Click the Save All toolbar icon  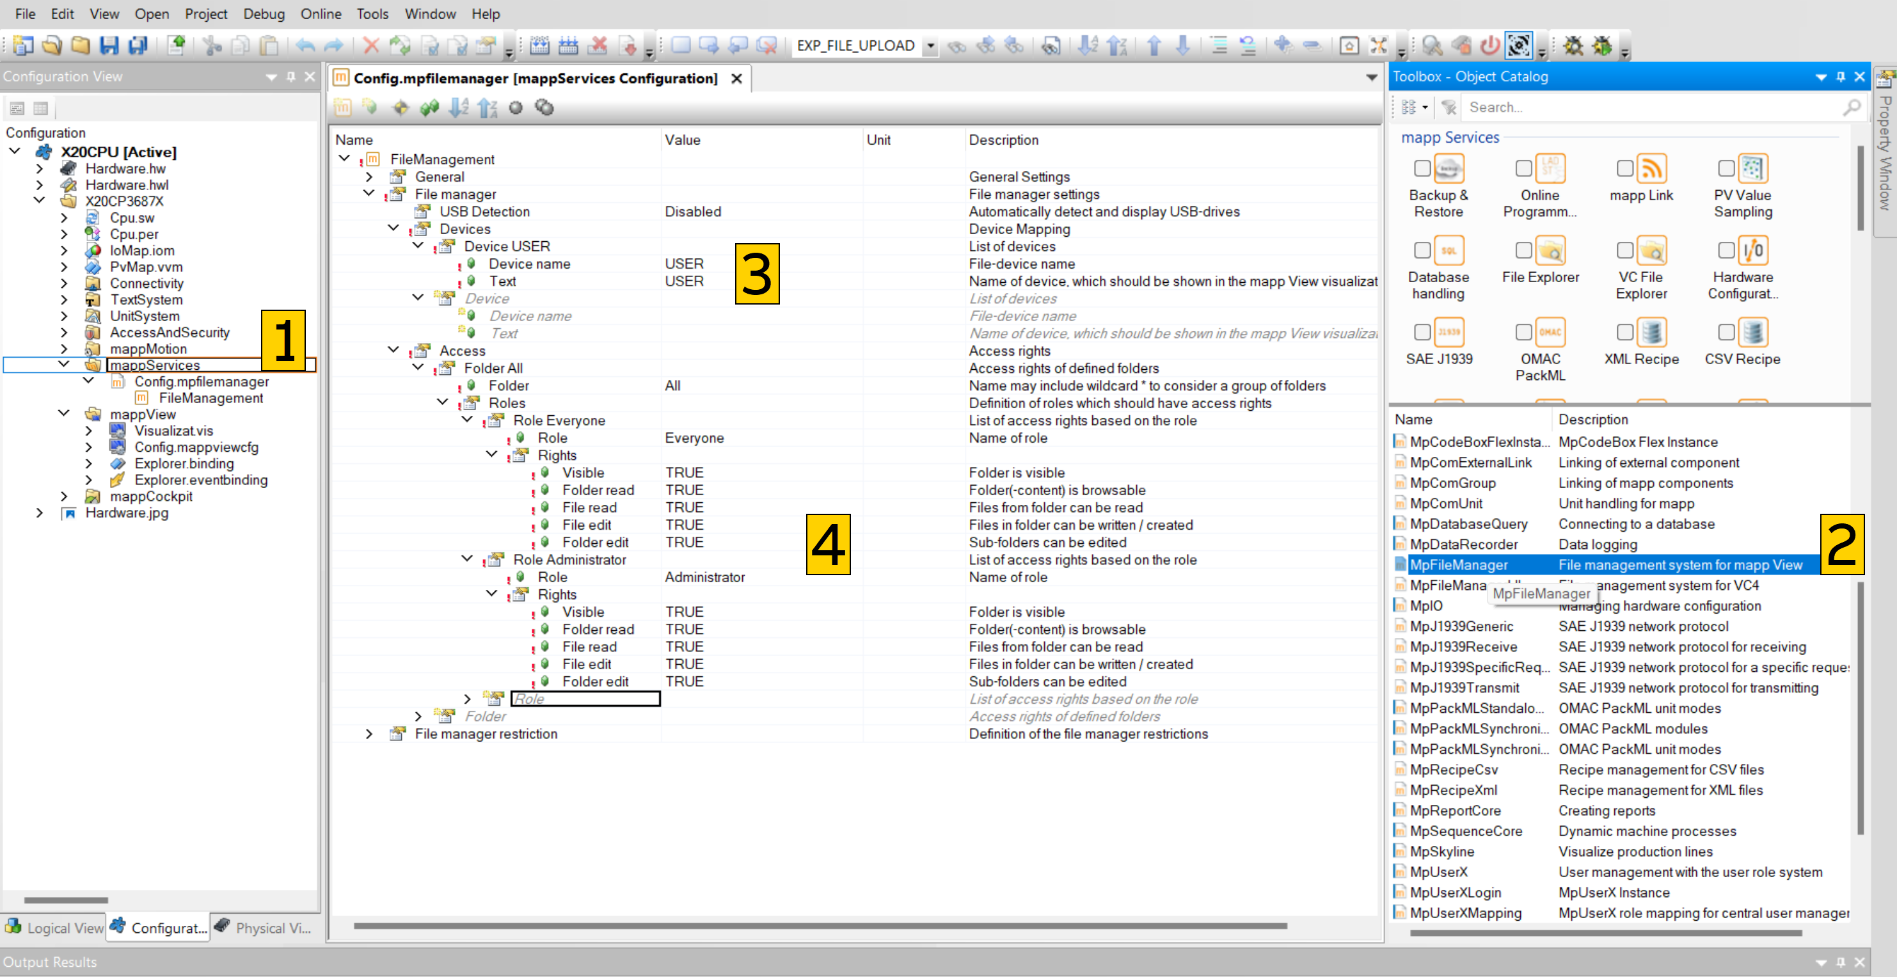tap(138, 45)
